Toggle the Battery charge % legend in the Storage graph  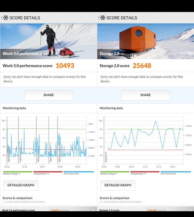115,173
